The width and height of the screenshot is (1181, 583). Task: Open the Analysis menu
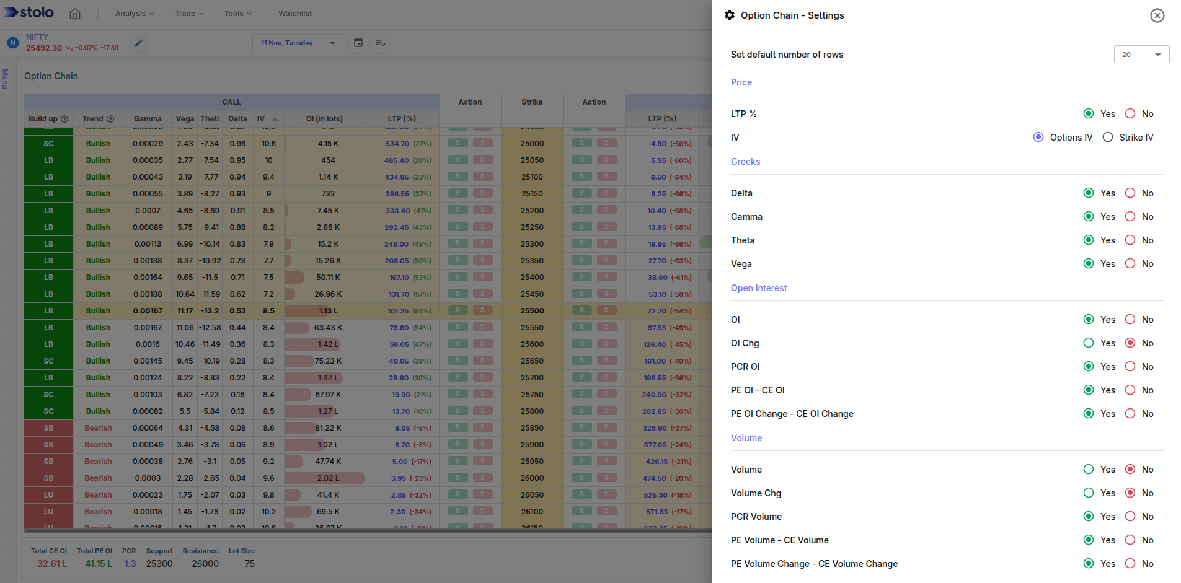click(134, 14)
